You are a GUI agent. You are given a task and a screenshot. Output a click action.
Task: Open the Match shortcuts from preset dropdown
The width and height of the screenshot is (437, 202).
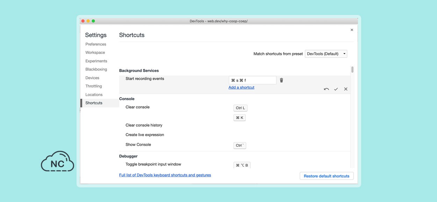tap(326, 54)
